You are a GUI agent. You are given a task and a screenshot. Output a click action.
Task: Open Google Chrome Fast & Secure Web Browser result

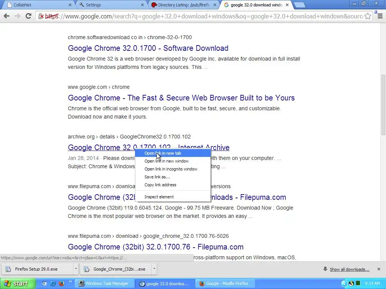pyautogui.click(x=181, y=98)
